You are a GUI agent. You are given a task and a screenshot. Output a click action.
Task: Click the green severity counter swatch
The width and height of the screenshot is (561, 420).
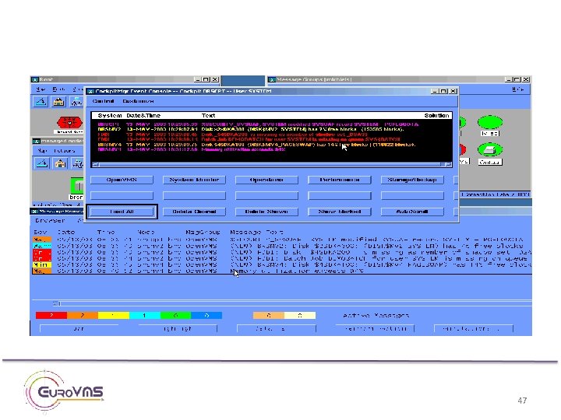click(175, 315)
